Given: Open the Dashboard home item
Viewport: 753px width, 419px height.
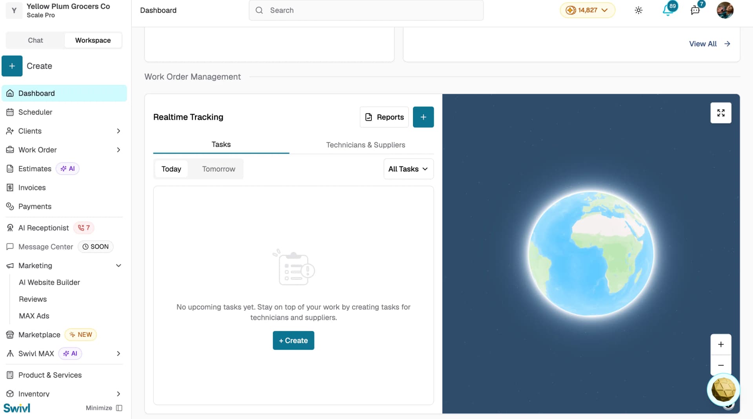Looking at the screenshot, I should click(x=64, y=93).
